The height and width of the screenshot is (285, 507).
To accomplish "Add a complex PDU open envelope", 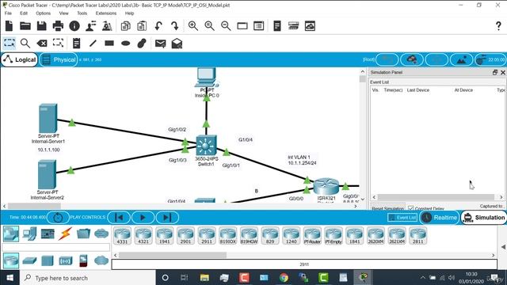I will tap(177, 44).
